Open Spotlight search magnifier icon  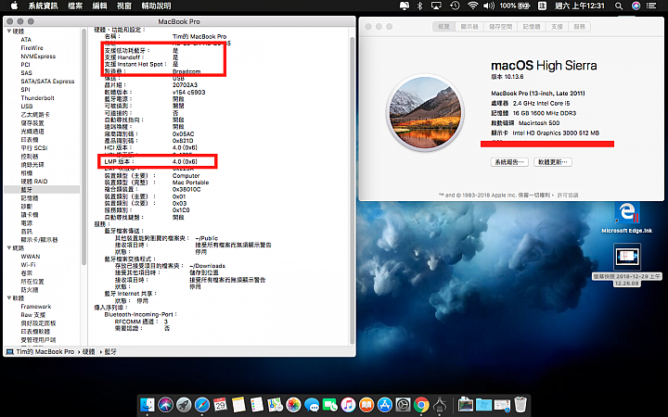[619, 6]
